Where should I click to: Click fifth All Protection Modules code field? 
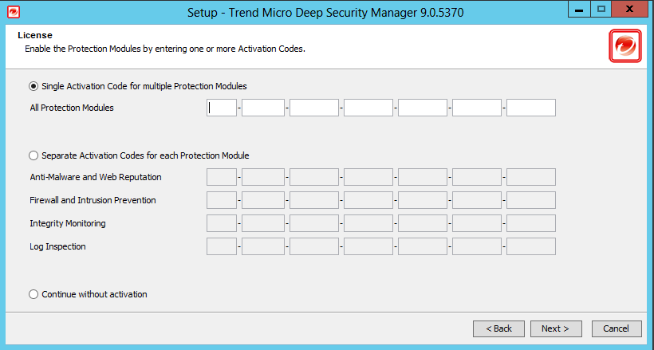(423, 108)
